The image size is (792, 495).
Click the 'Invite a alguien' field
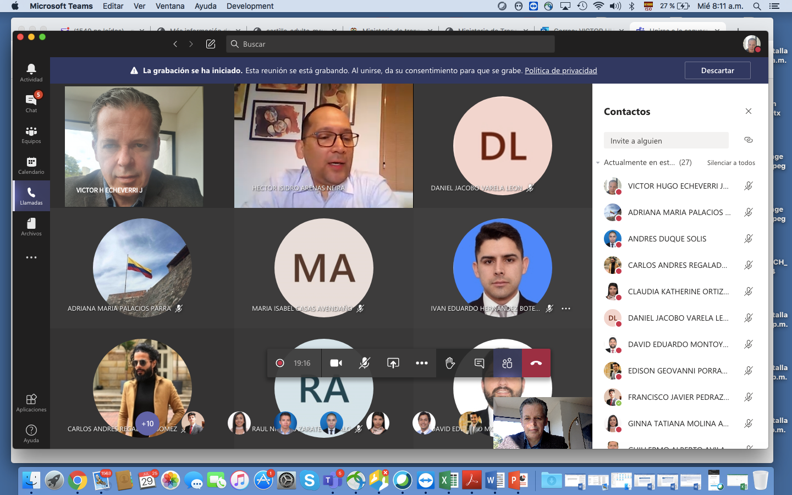(666, 140)
